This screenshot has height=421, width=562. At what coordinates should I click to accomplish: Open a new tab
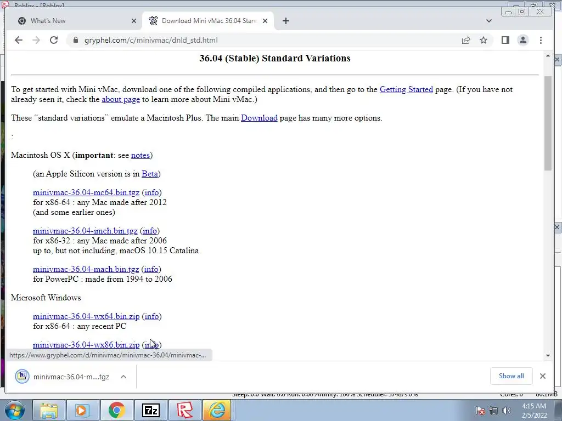(x=285, y=21)
